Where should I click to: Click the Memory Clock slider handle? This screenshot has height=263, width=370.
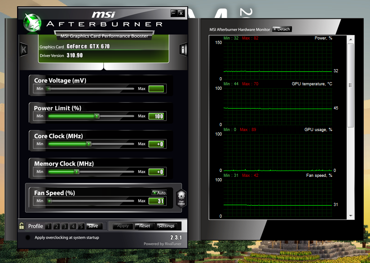point(76,172)
